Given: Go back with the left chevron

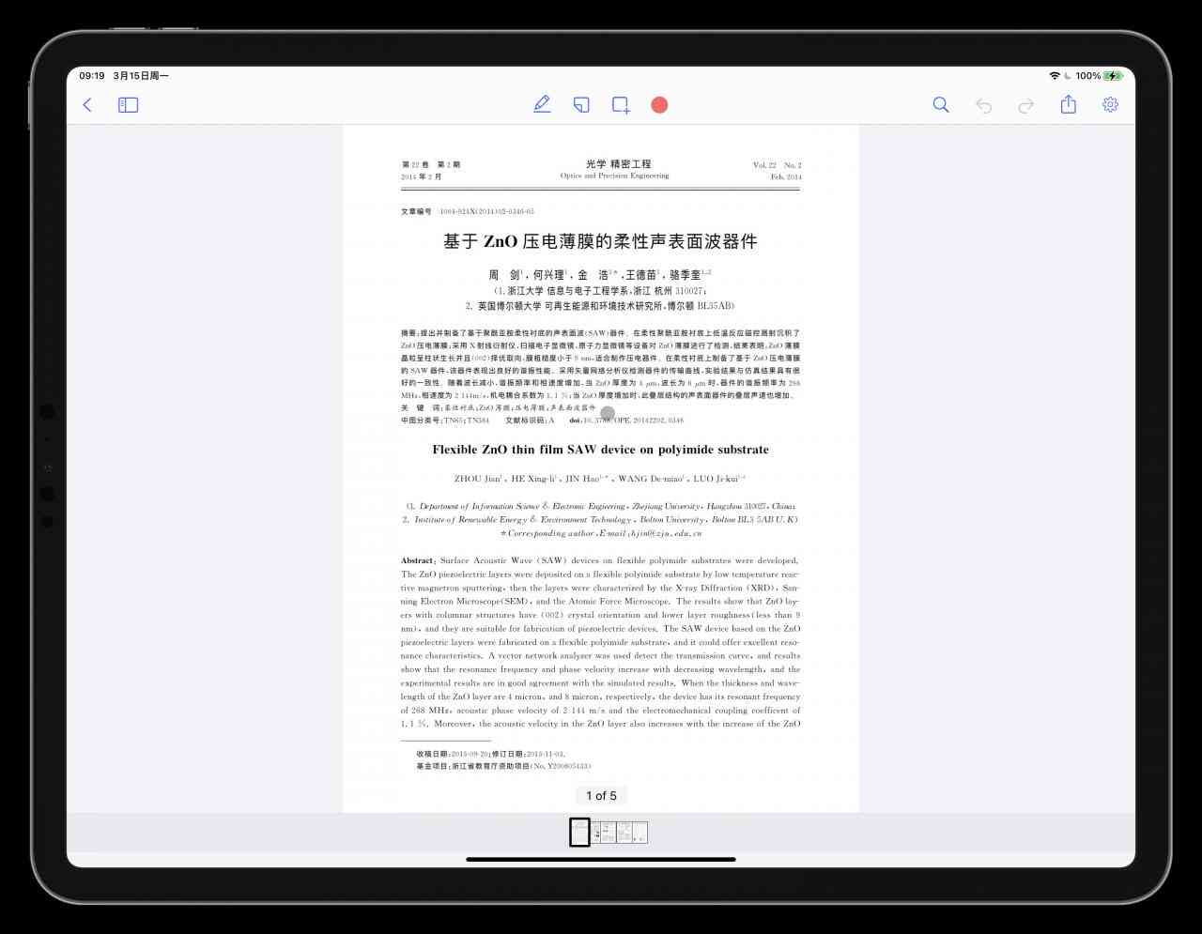Looking at the screenshot, I should (87, 105).
